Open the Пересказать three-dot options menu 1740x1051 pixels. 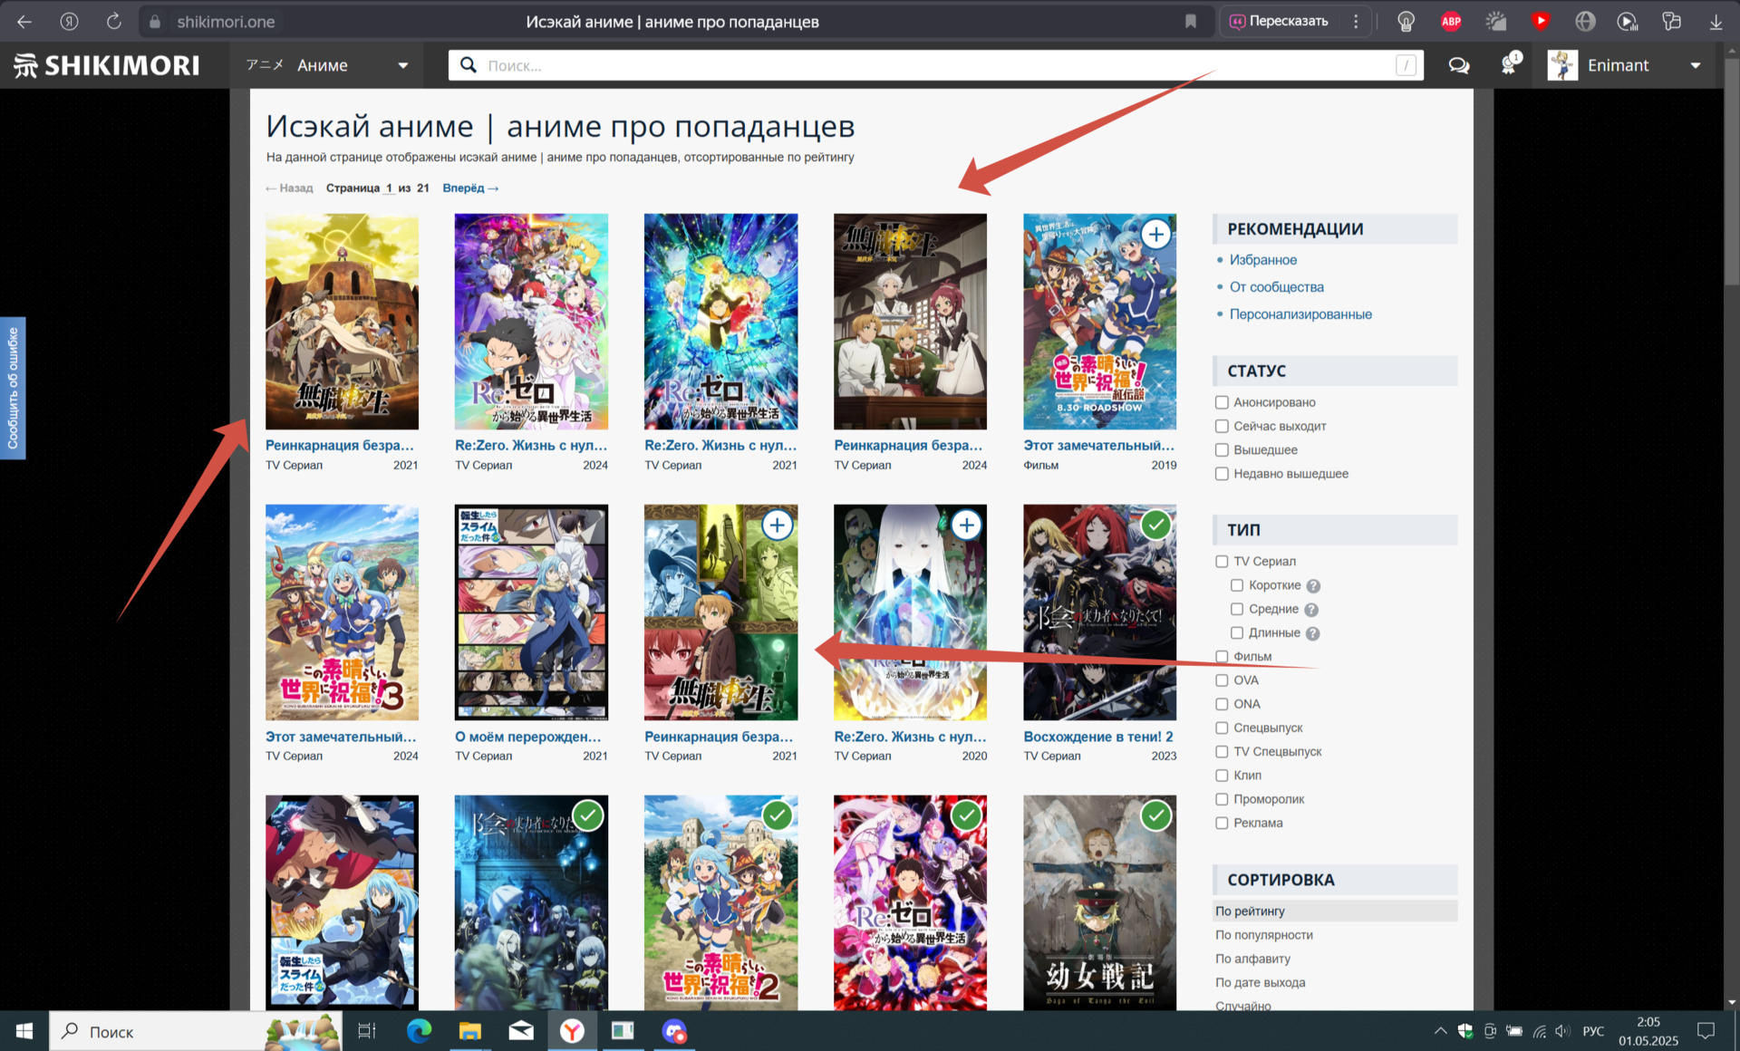(x=1356, y=21)
